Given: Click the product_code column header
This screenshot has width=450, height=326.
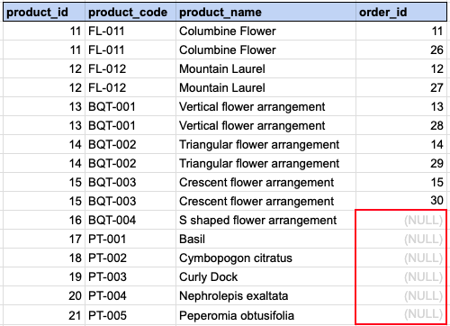Looking at the screenshot, I should 130,13.
